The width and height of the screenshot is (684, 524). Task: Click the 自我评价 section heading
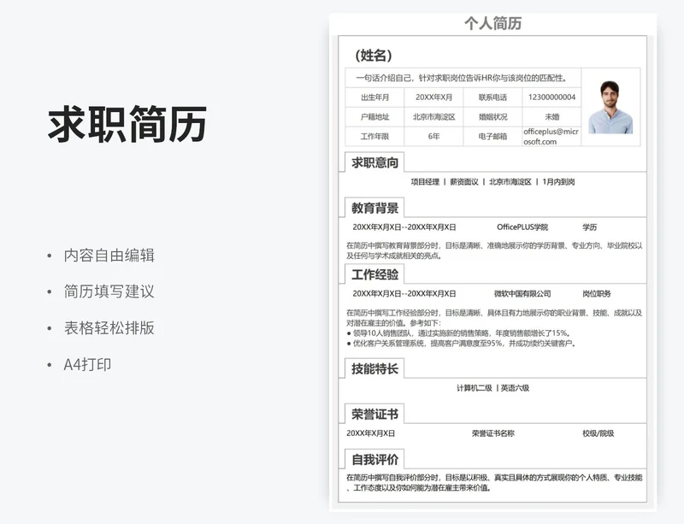374,459
